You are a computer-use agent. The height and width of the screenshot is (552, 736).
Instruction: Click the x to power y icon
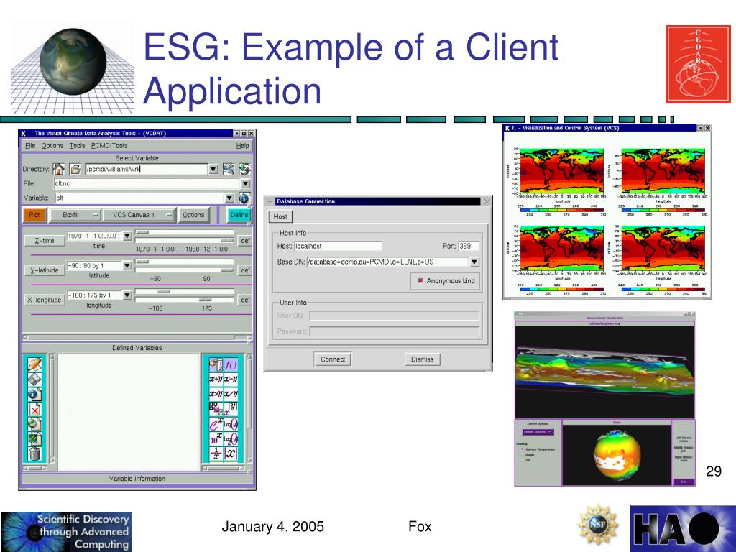pos(231,408)
